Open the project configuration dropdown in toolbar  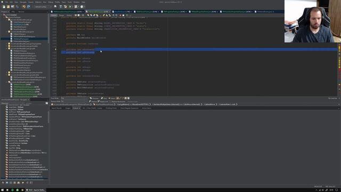[x=43, y=7]
